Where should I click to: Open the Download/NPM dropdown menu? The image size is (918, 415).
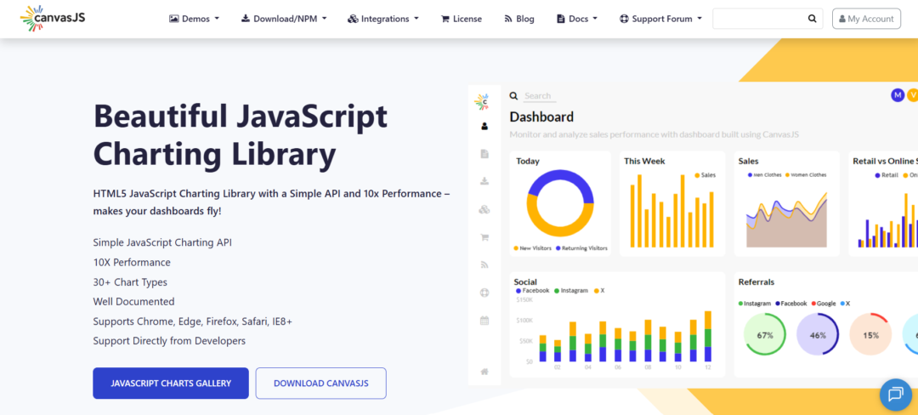pyautogui.click(x=284, y=19)
